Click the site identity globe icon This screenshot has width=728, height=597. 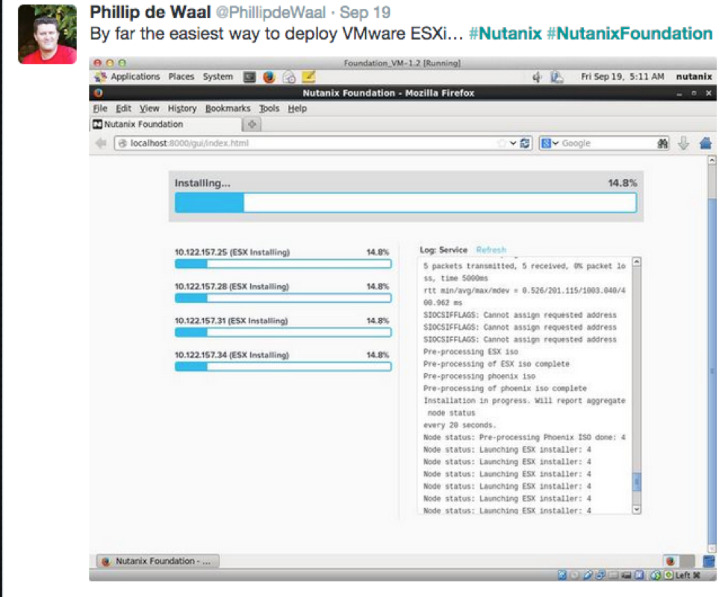122,143
